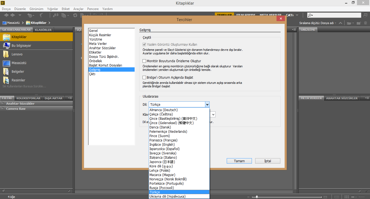Image resolution: width=370 pixels, height=199 pixels.
Task: Open the Dosya menu
Action: (6, 9)
